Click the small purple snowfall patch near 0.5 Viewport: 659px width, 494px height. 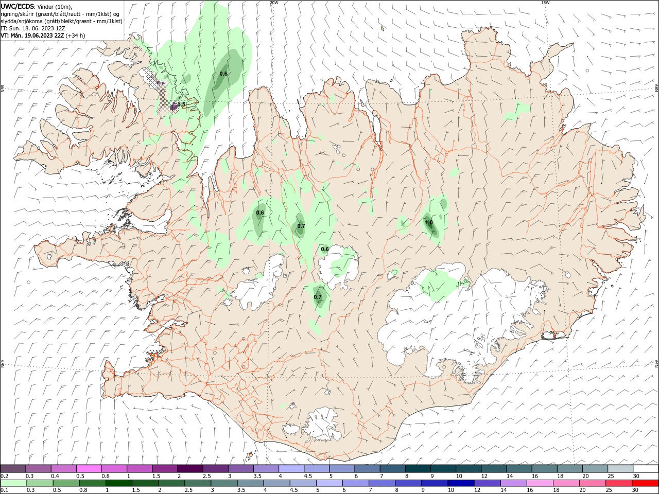(174, 105)
